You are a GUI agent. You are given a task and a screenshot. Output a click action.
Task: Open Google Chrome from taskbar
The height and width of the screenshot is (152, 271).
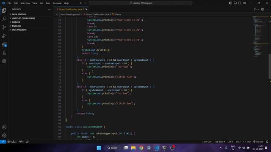(141, 148)
